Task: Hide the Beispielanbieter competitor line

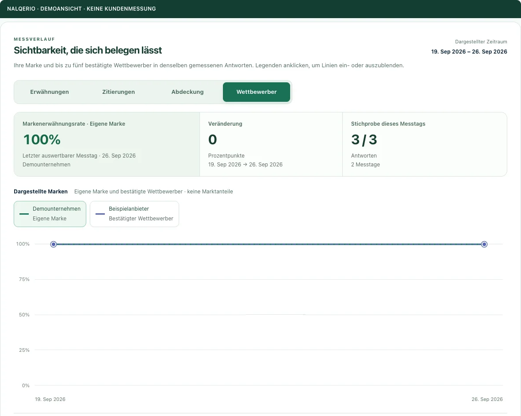Action: pos(134,214)
